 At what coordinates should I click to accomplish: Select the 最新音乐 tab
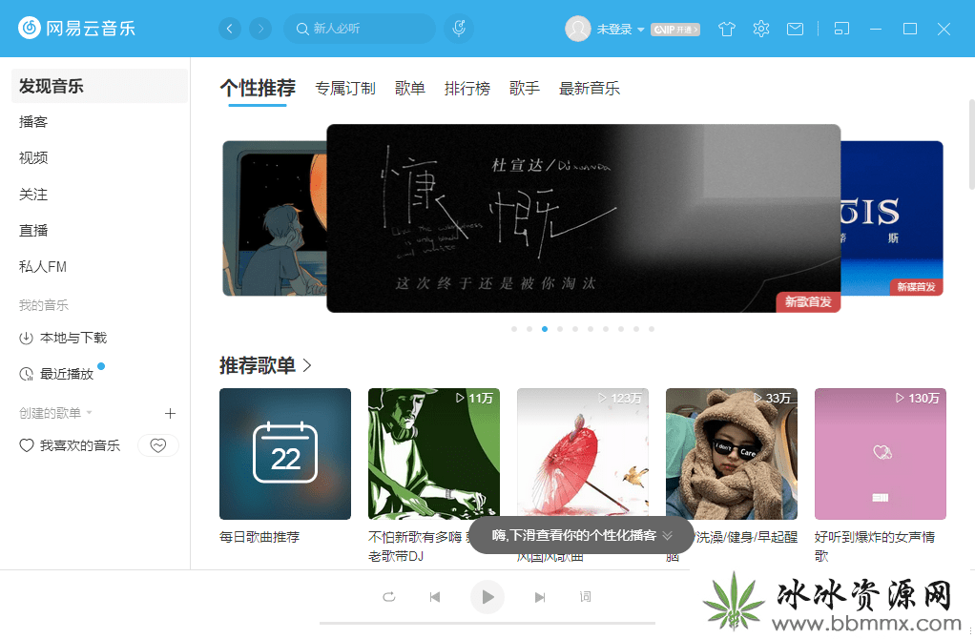589,89
